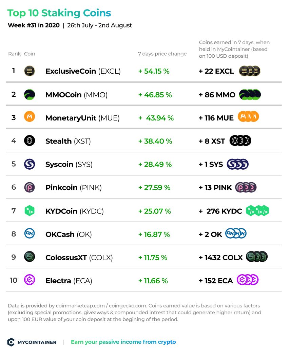Image resolution: width=291 pixels, height=358 pixels.
Task: Click the ColossusXT dark green icon
Action: click(x=30, y=257)
